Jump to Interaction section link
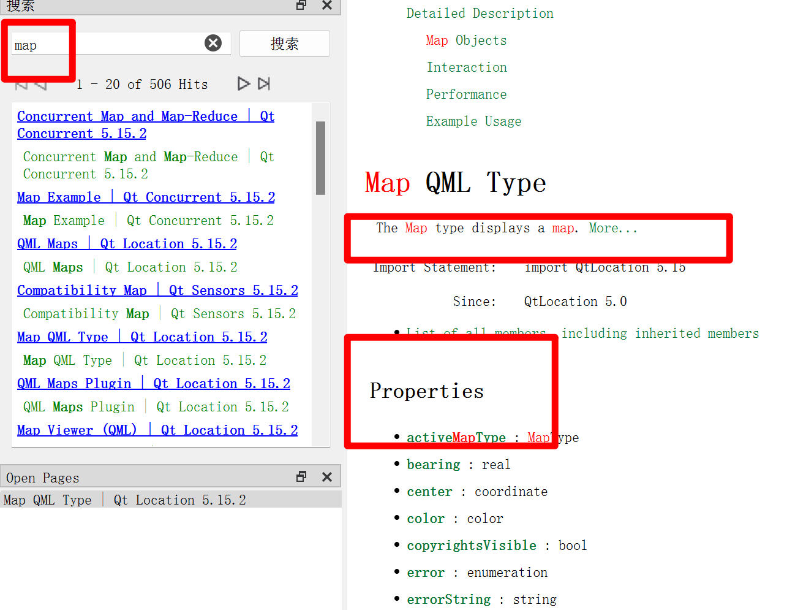The height and width of the screenshot is (610, 787). (467, 67)
